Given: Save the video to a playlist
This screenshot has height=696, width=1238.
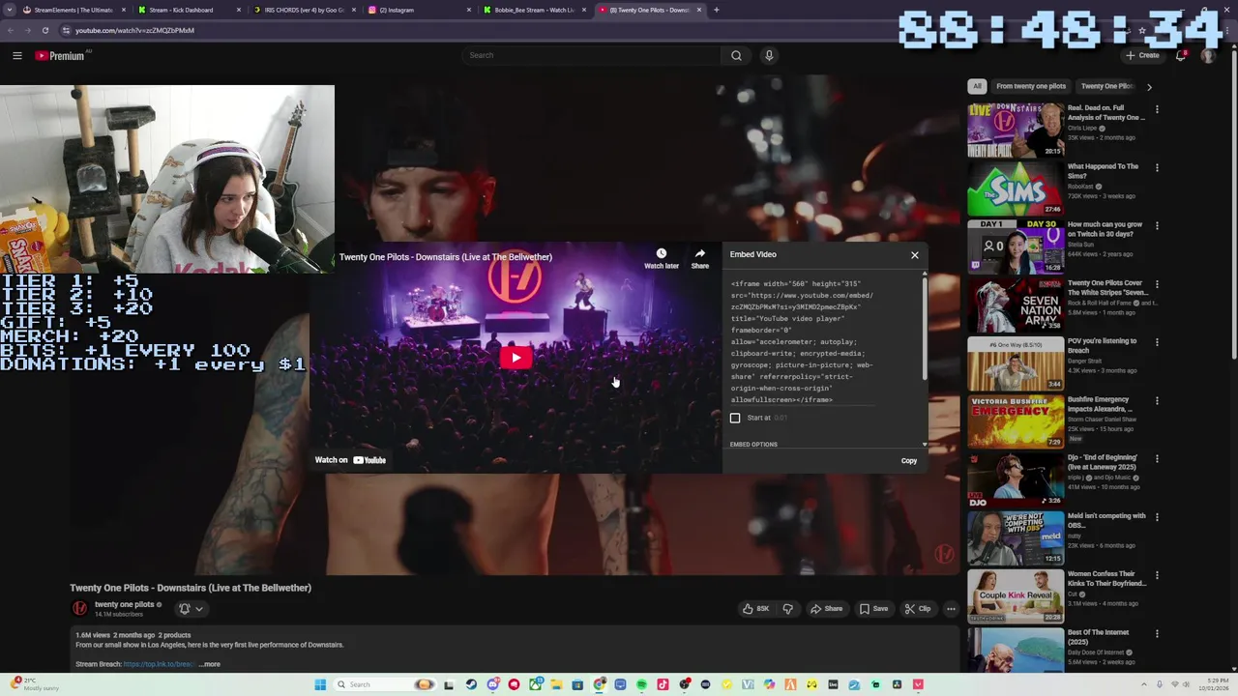Looking at the screenshot, I should pyautogui.click(x=872, y=609).
